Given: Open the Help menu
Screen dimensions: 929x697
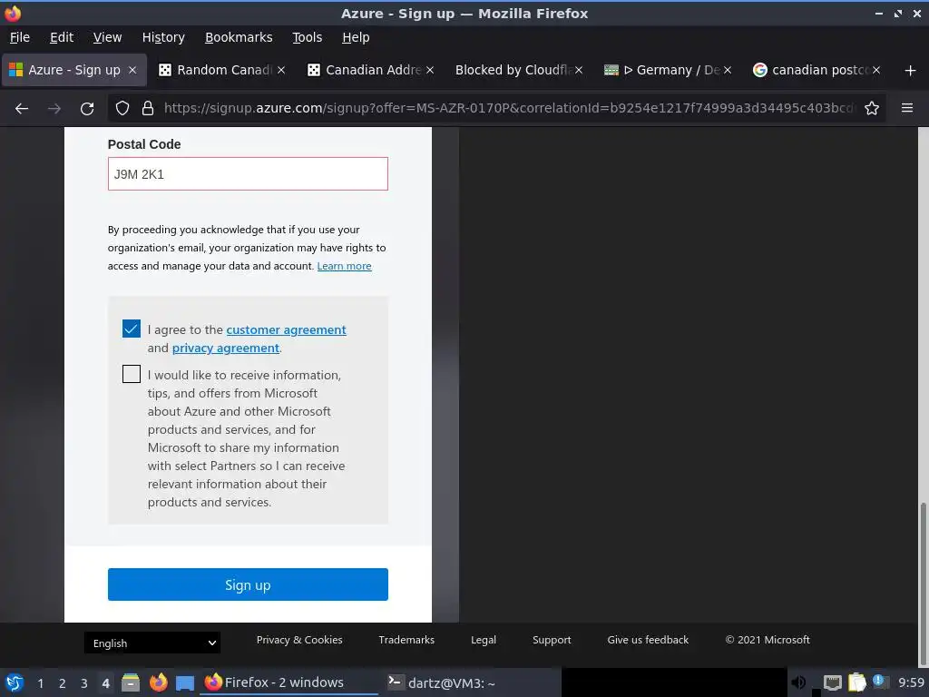Looking at the screenshot, I should pos(356,37).
